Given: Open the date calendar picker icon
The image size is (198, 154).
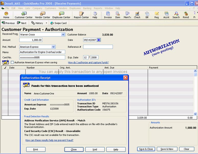Looking at the screenshot, I should (99, 40).
